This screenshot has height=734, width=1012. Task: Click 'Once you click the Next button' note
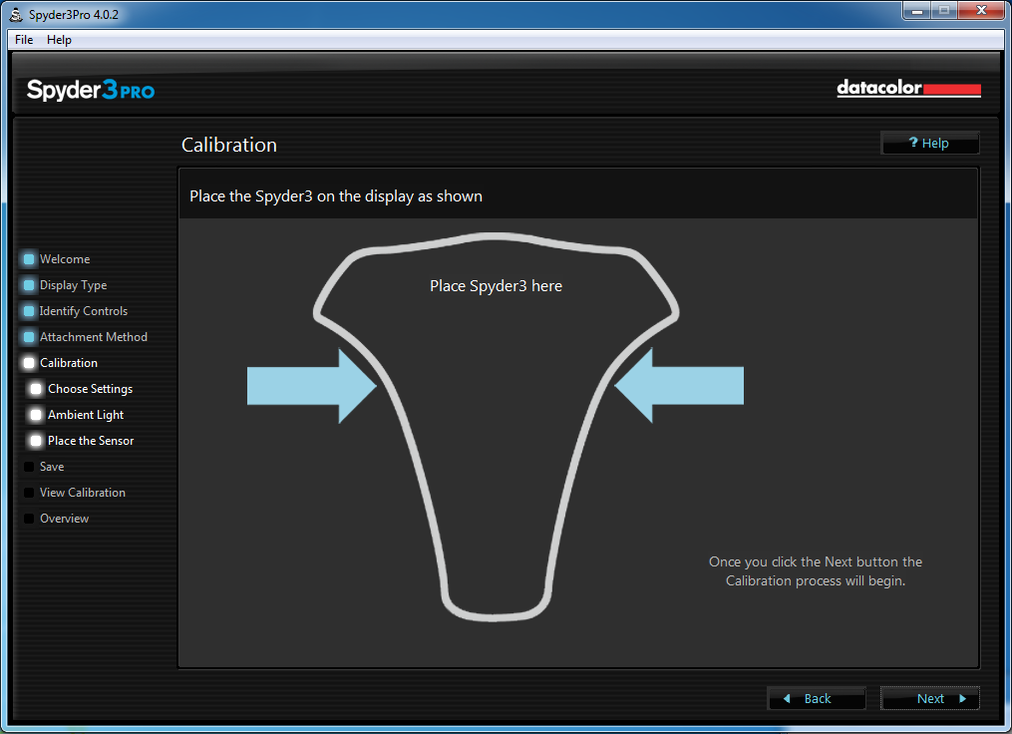click(x=816, y=571)
